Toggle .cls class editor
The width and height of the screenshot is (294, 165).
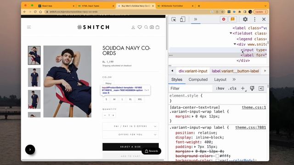[232, 88]
